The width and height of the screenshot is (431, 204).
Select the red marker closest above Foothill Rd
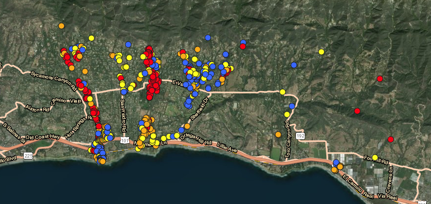(x=391, y=139)
